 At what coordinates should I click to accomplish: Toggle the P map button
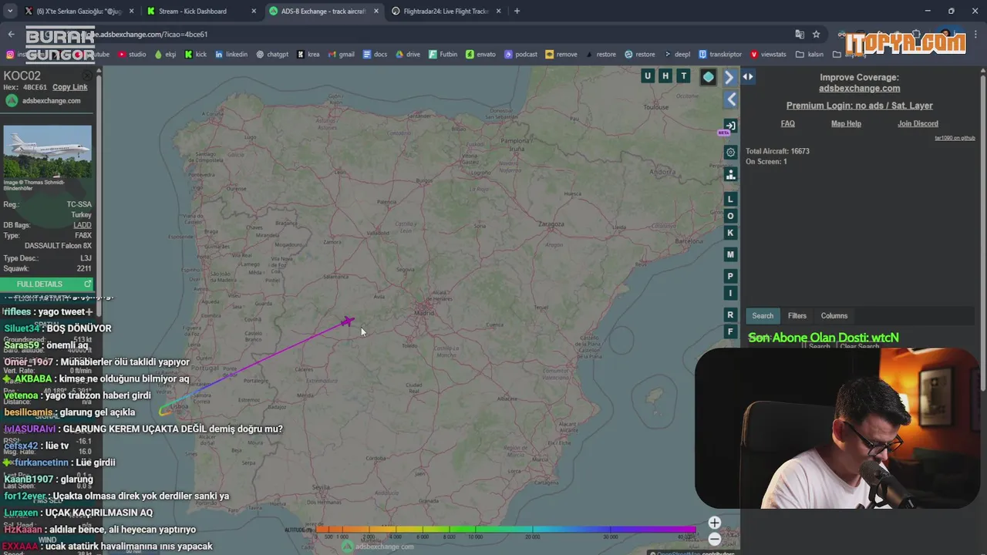pyautogui.click(x=730, y=276)
